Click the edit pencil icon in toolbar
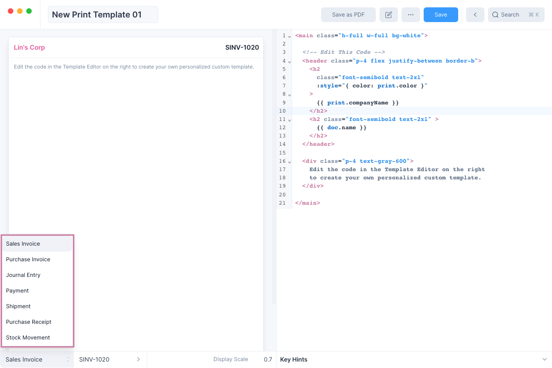Screen dimensions: 552x368 (388, 15)
